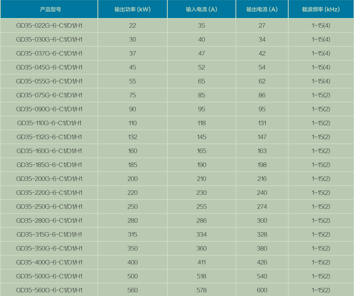Click the 输入电流 (A) column header
Screen dimensions: 354x296
[x=201, y=9]
